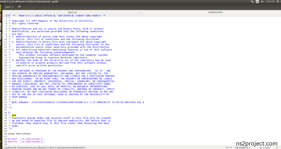Viewport: 281px width, 149px height.
Task: Close the Main.tcl tab
Action: point(140,12)
